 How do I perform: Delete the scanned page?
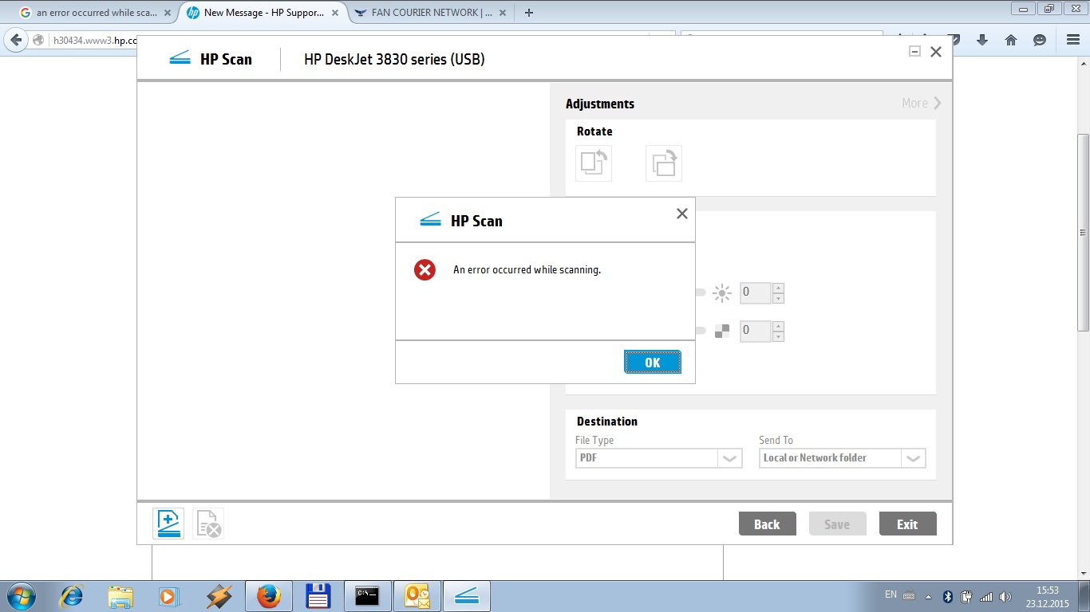point(208,524)
